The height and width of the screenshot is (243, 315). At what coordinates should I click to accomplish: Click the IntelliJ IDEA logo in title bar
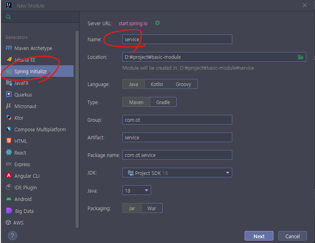tap(9, 5)
